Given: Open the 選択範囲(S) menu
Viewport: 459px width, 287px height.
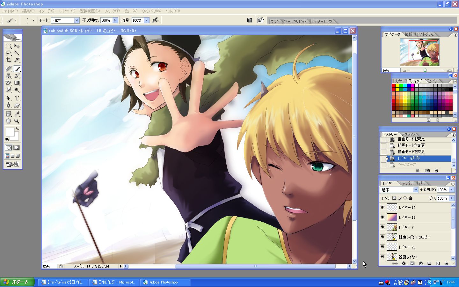Looking at the screenshot, I should [x=90, y=11].
